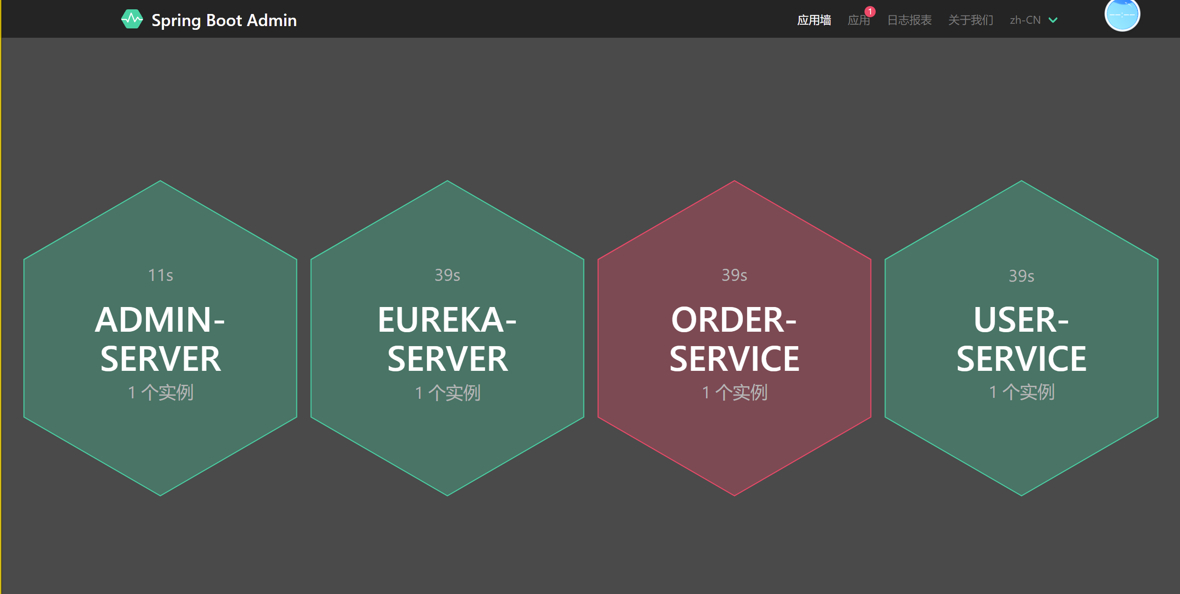Click ORDER-SERVICE 1 个实例 text
1180x594 pixels.
[734, 392]
